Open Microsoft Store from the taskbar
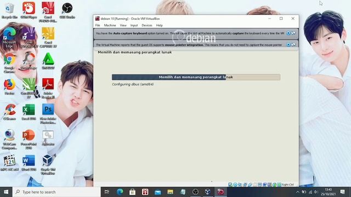 coord(132,192)
